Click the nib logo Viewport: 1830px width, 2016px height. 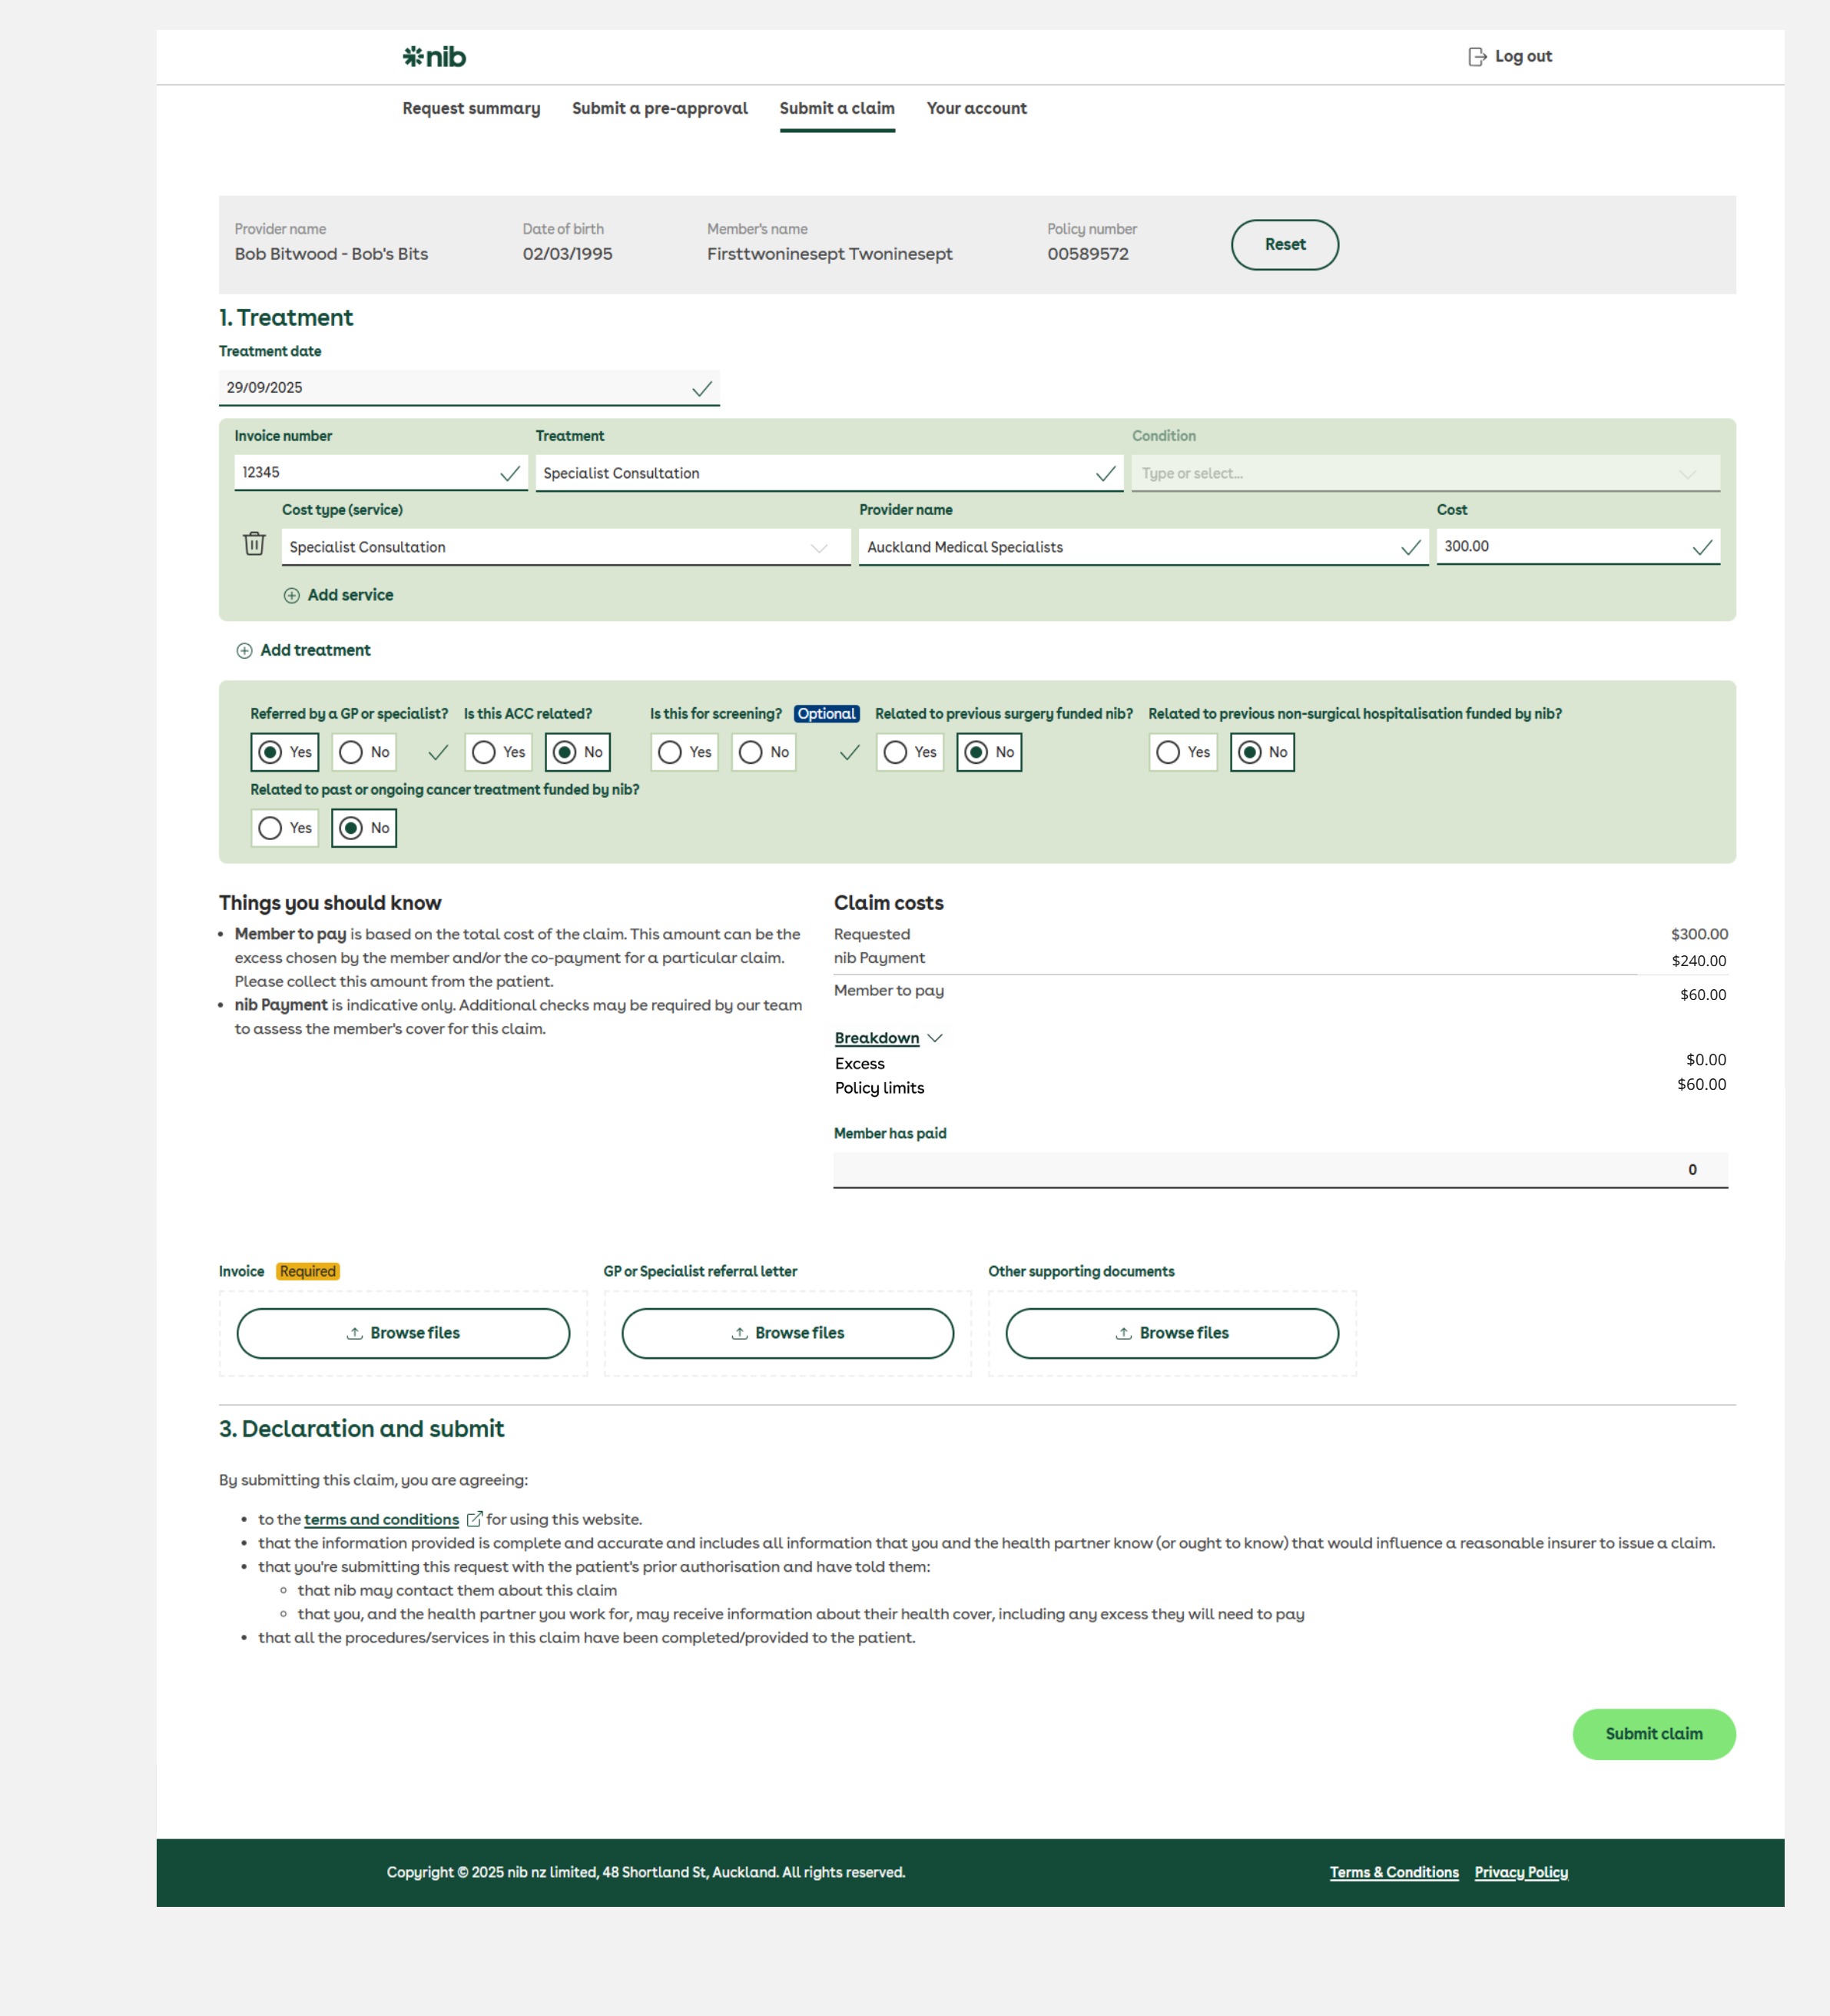coord(434,57)
